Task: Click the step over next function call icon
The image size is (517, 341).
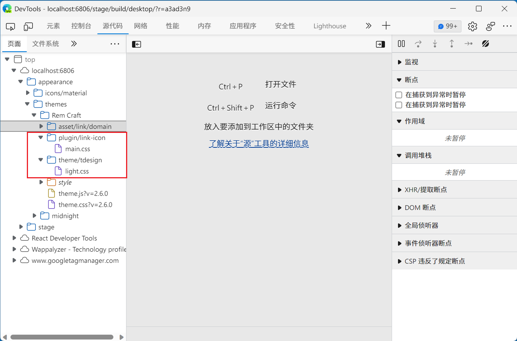Action: click(x=418, y=44)
